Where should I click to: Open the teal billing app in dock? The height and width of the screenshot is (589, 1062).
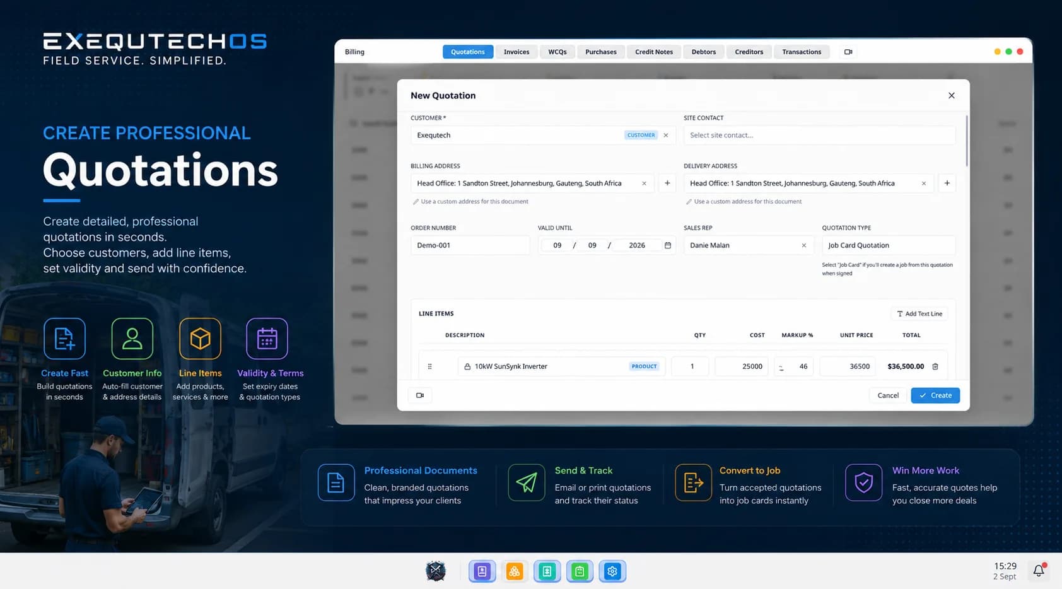[547, 571]
